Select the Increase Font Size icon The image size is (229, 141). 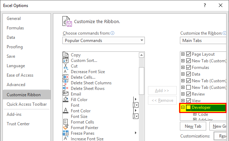click(66, 138)
